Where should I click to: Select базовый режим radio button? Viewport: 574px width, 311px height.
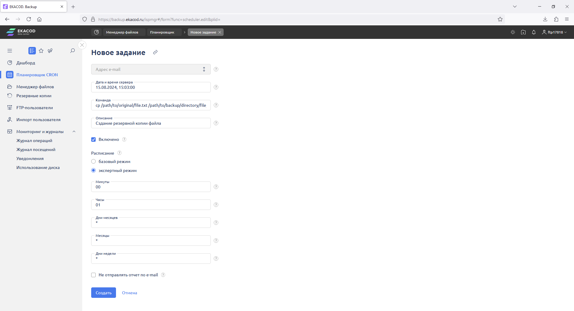(x=94, y=161)
